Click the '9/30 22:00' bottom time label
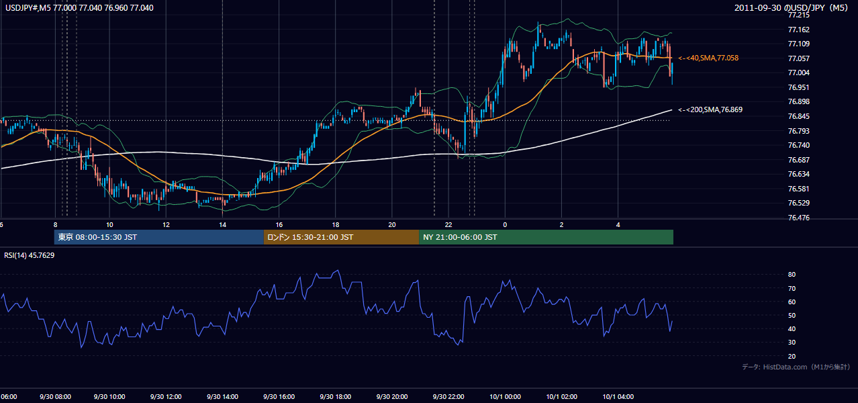The width and height of the screenshot is (858, 403). pyautogui.click(x=449, y=397)
